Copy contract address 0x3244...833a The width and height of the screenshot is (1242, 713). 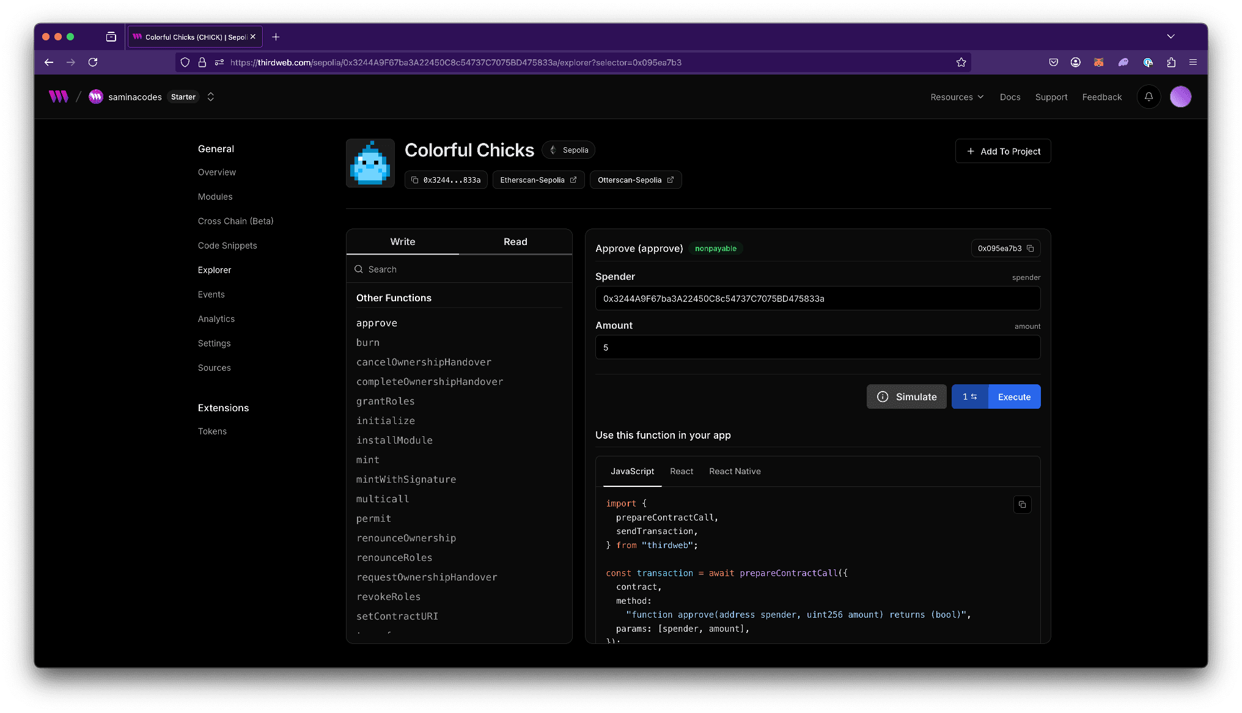[x=446, y=180]
